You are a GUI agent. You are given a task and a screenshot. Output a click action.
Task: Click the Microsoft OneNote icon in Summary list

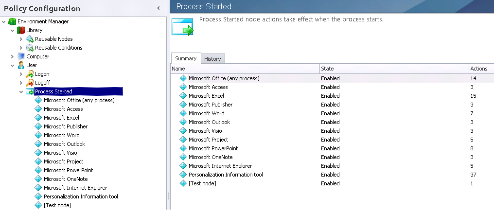(x=183, y=157)
